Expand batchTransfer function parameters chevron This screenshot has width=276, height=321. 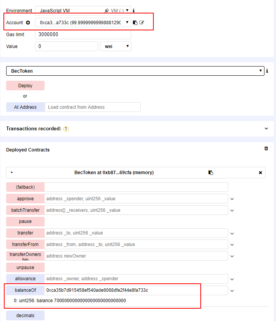[232, 210]
